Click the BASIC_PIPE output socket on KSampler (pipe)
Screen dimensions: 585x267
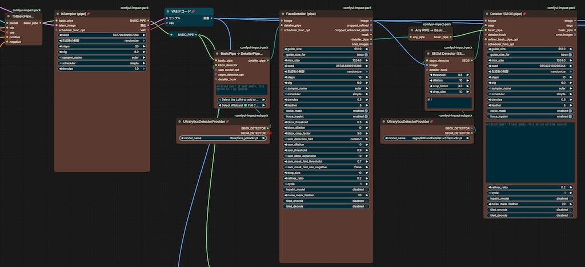(149, 21)
